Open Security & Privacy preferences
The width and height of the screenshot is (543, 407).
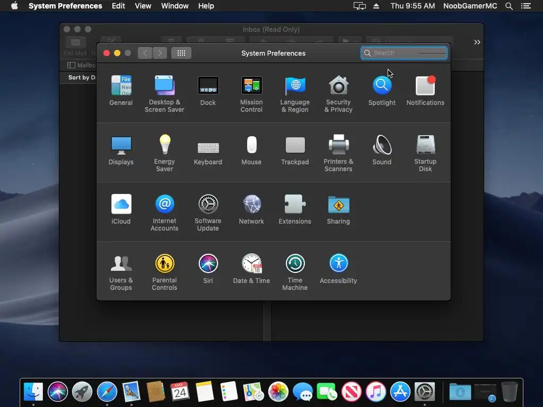coord(338,94)
